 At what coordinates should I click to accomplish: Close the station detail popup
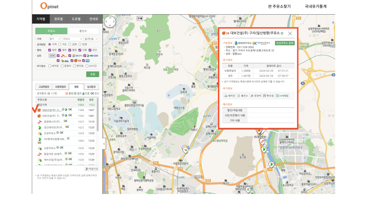(290, 33)
